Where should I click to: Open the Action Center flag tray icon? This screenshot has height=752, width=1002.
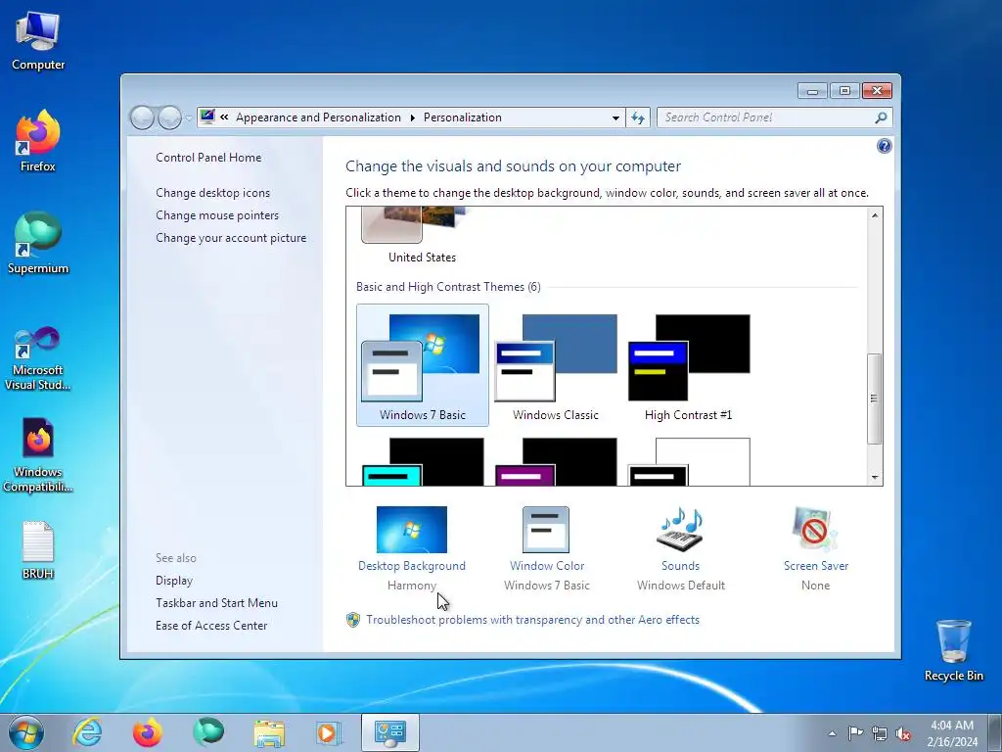(855, 733)
